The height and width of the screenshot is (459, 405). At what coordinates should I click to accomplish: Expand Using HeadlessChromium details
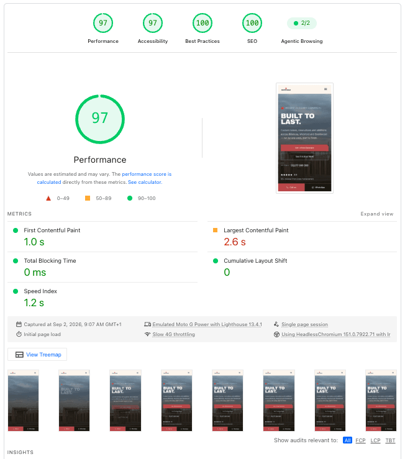coord(335,334)
